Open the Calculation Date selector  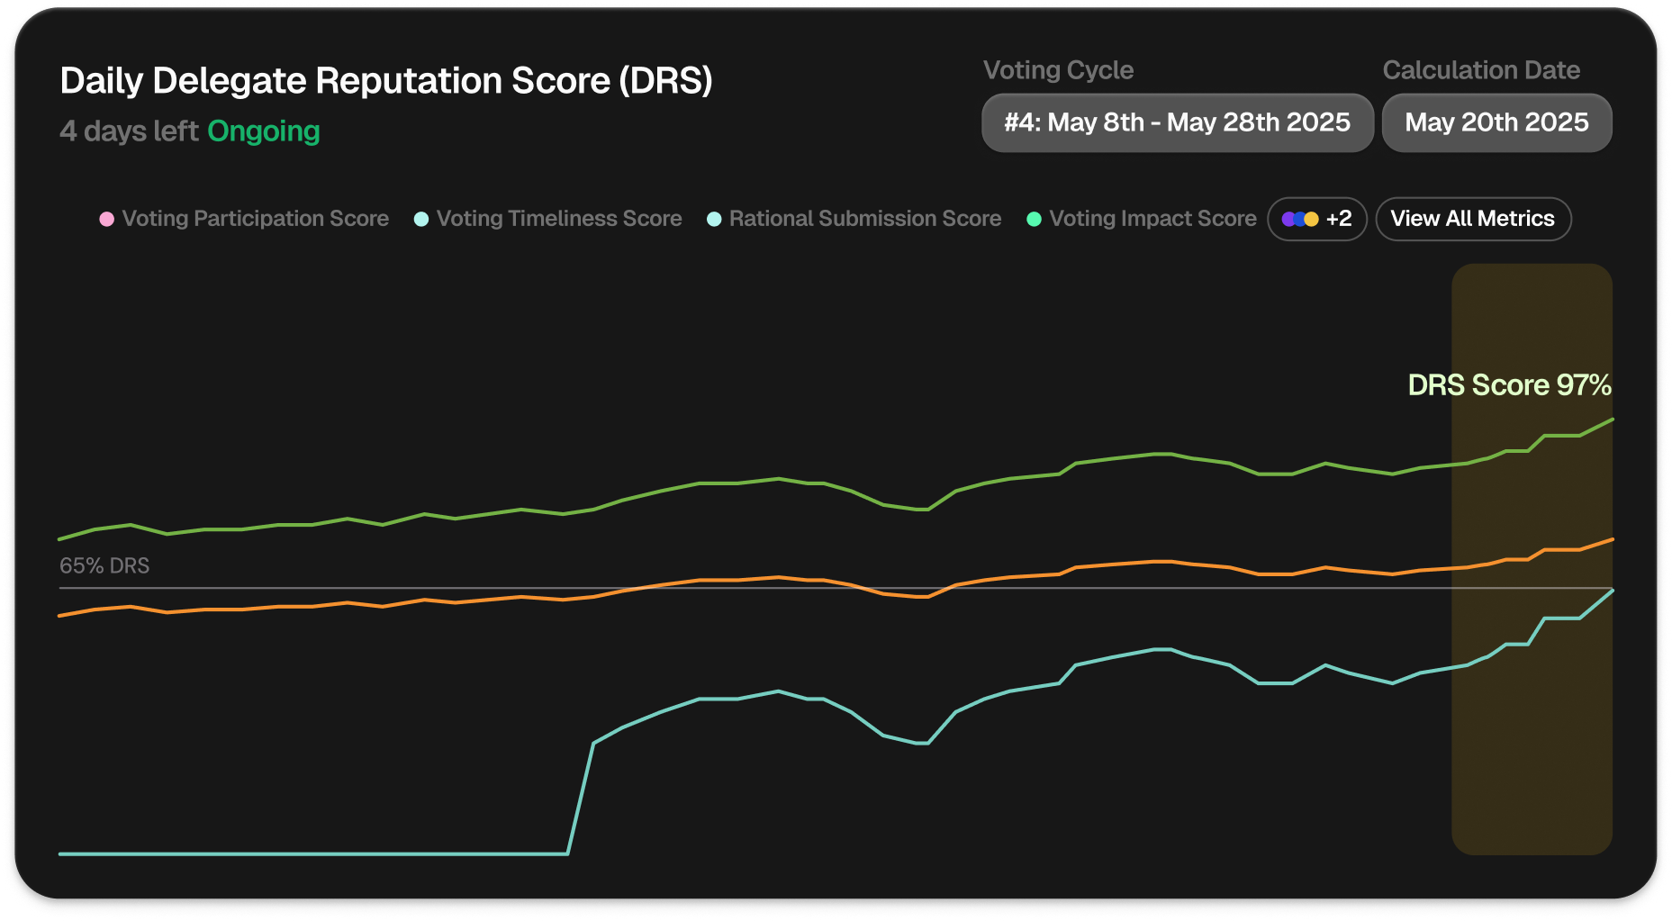tap(1496, 122)
